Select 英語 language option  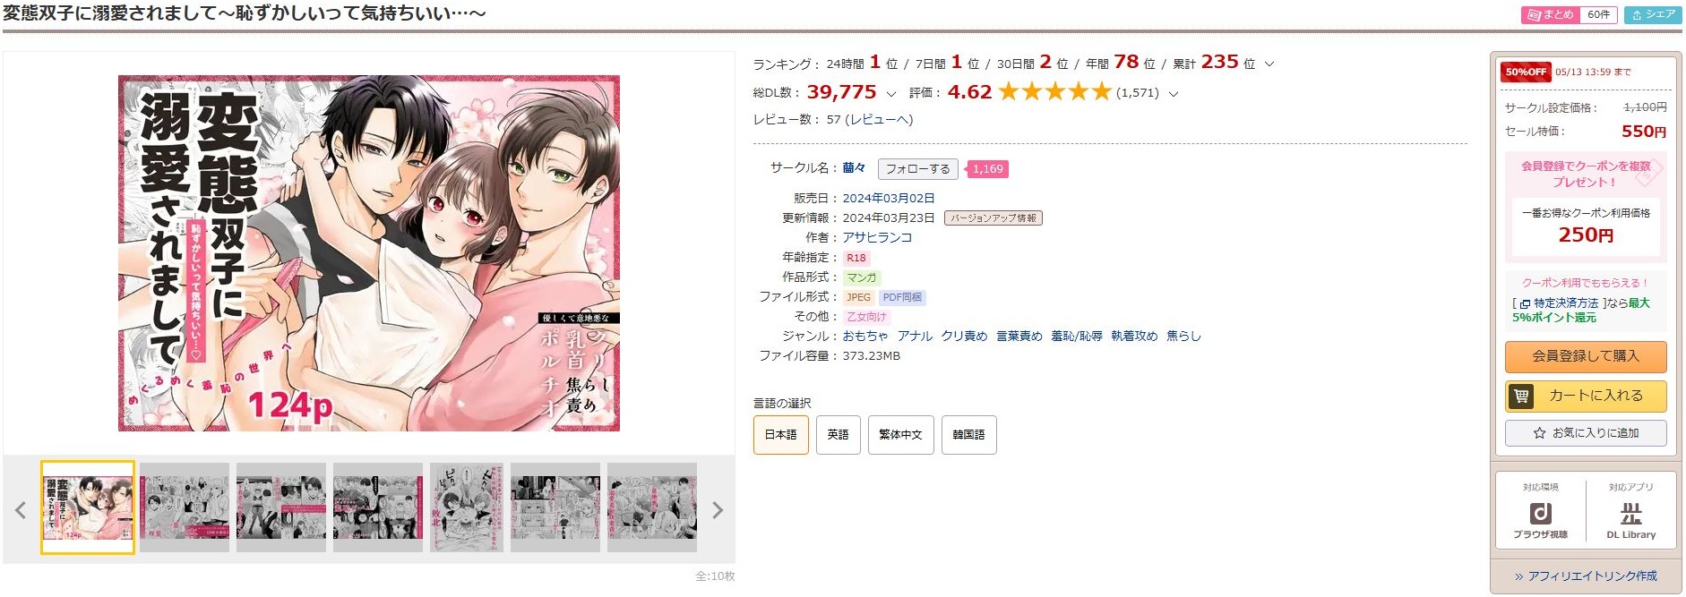tap(838, 435)
